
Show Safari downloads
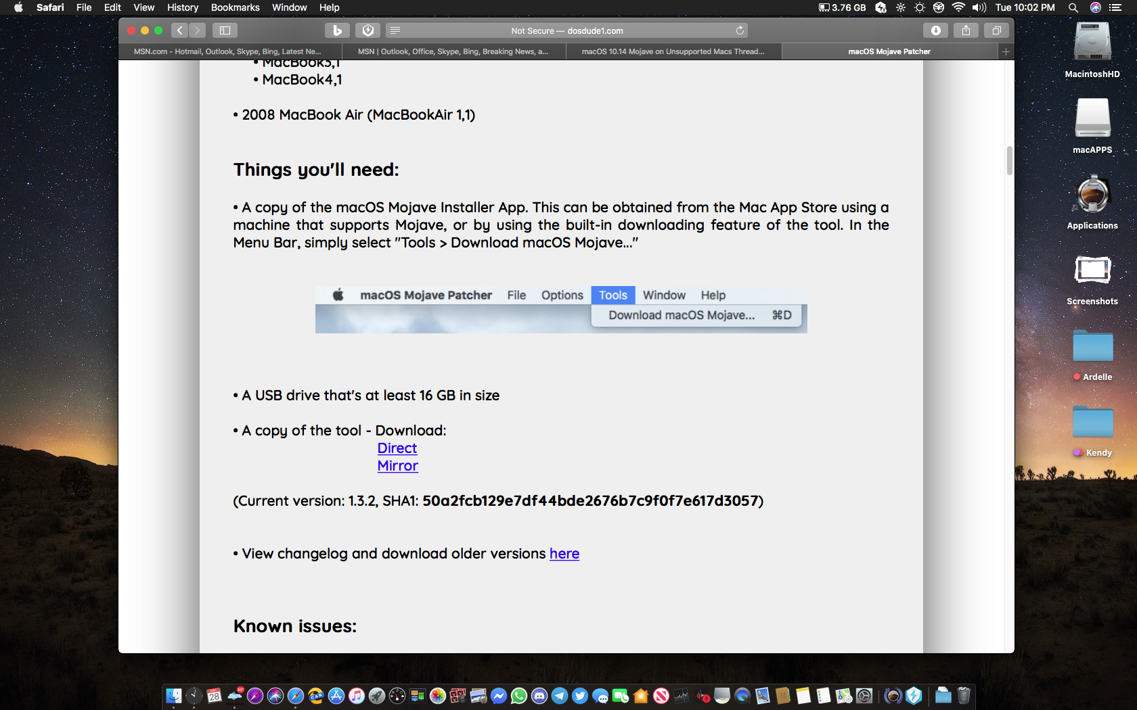tap(935, 30)
